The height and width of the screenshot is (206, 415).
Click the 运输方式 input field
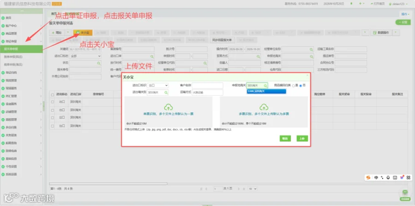tap(207, 92)
